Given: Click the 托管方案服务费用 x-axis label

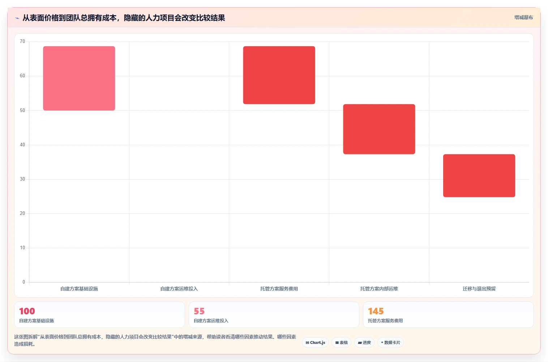Looking at the screenshot, I should tap(279, 289).
